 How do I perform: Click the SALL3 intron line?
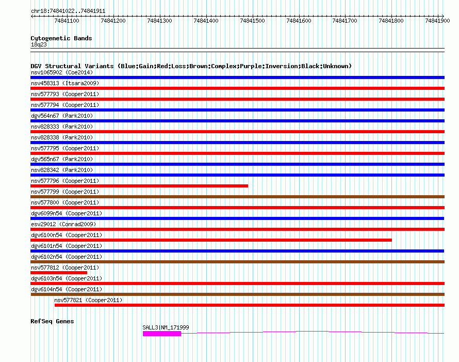pos(313,332)
